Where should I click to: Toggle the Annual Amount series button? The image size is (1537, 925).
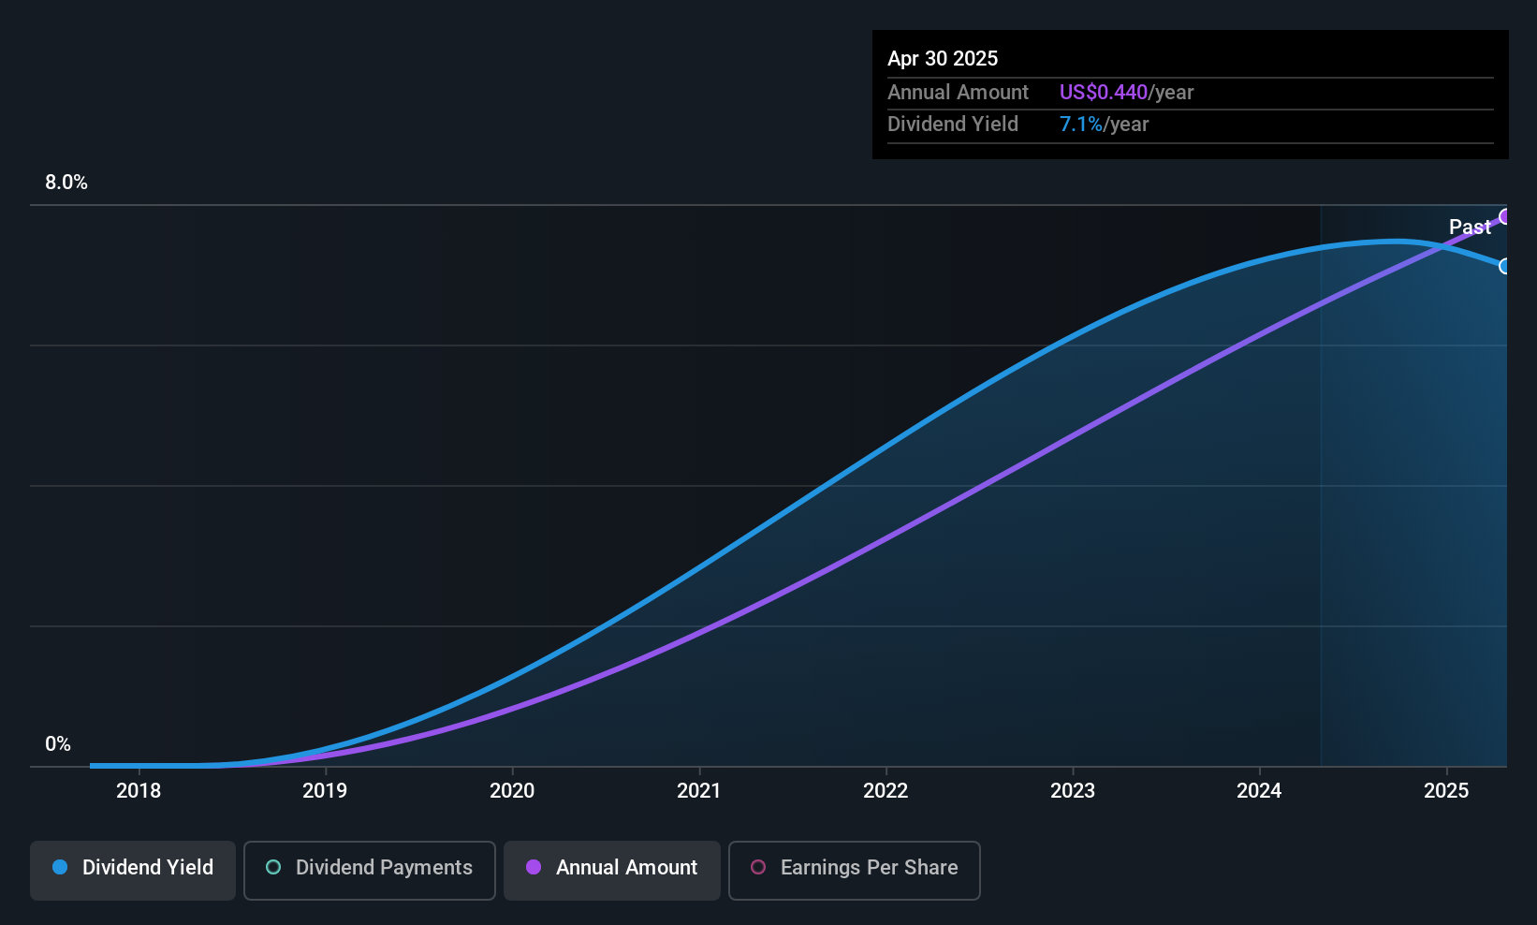[x=612, y=870]
